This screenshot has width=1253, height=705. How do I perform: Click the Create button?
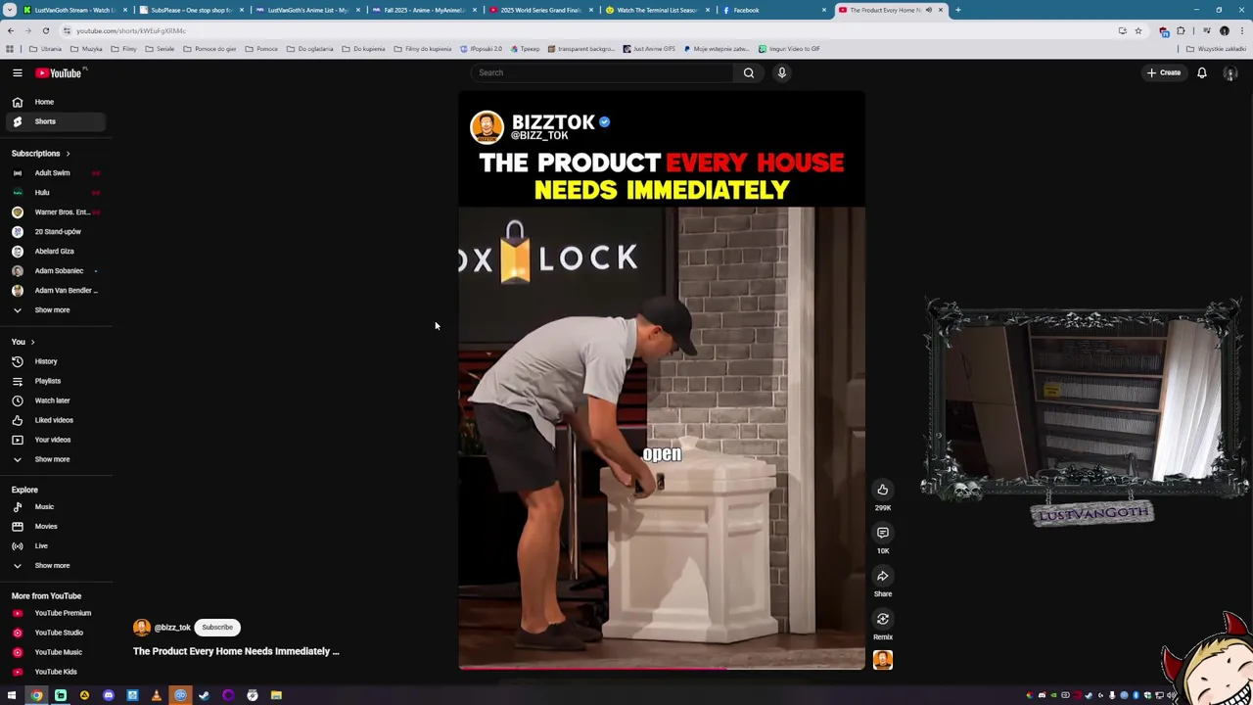(1165, 72)
